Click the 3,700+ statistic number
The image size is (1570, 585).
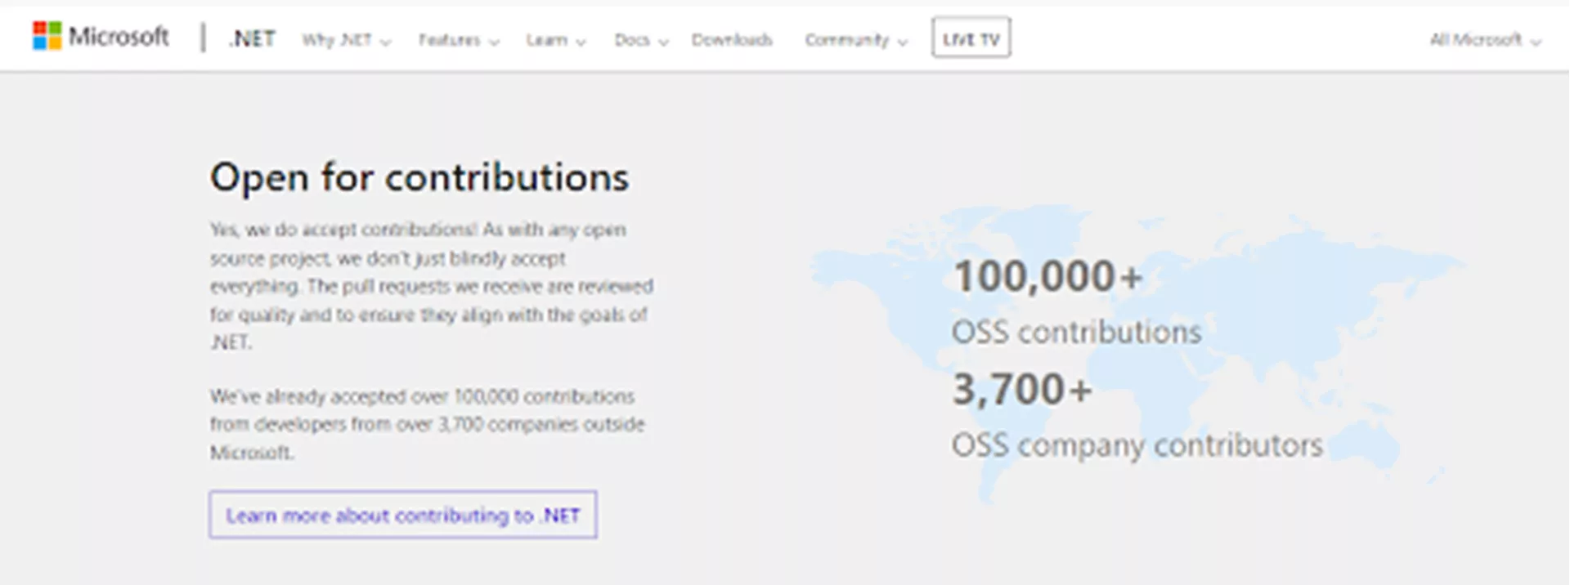(x=1022, y=389)
